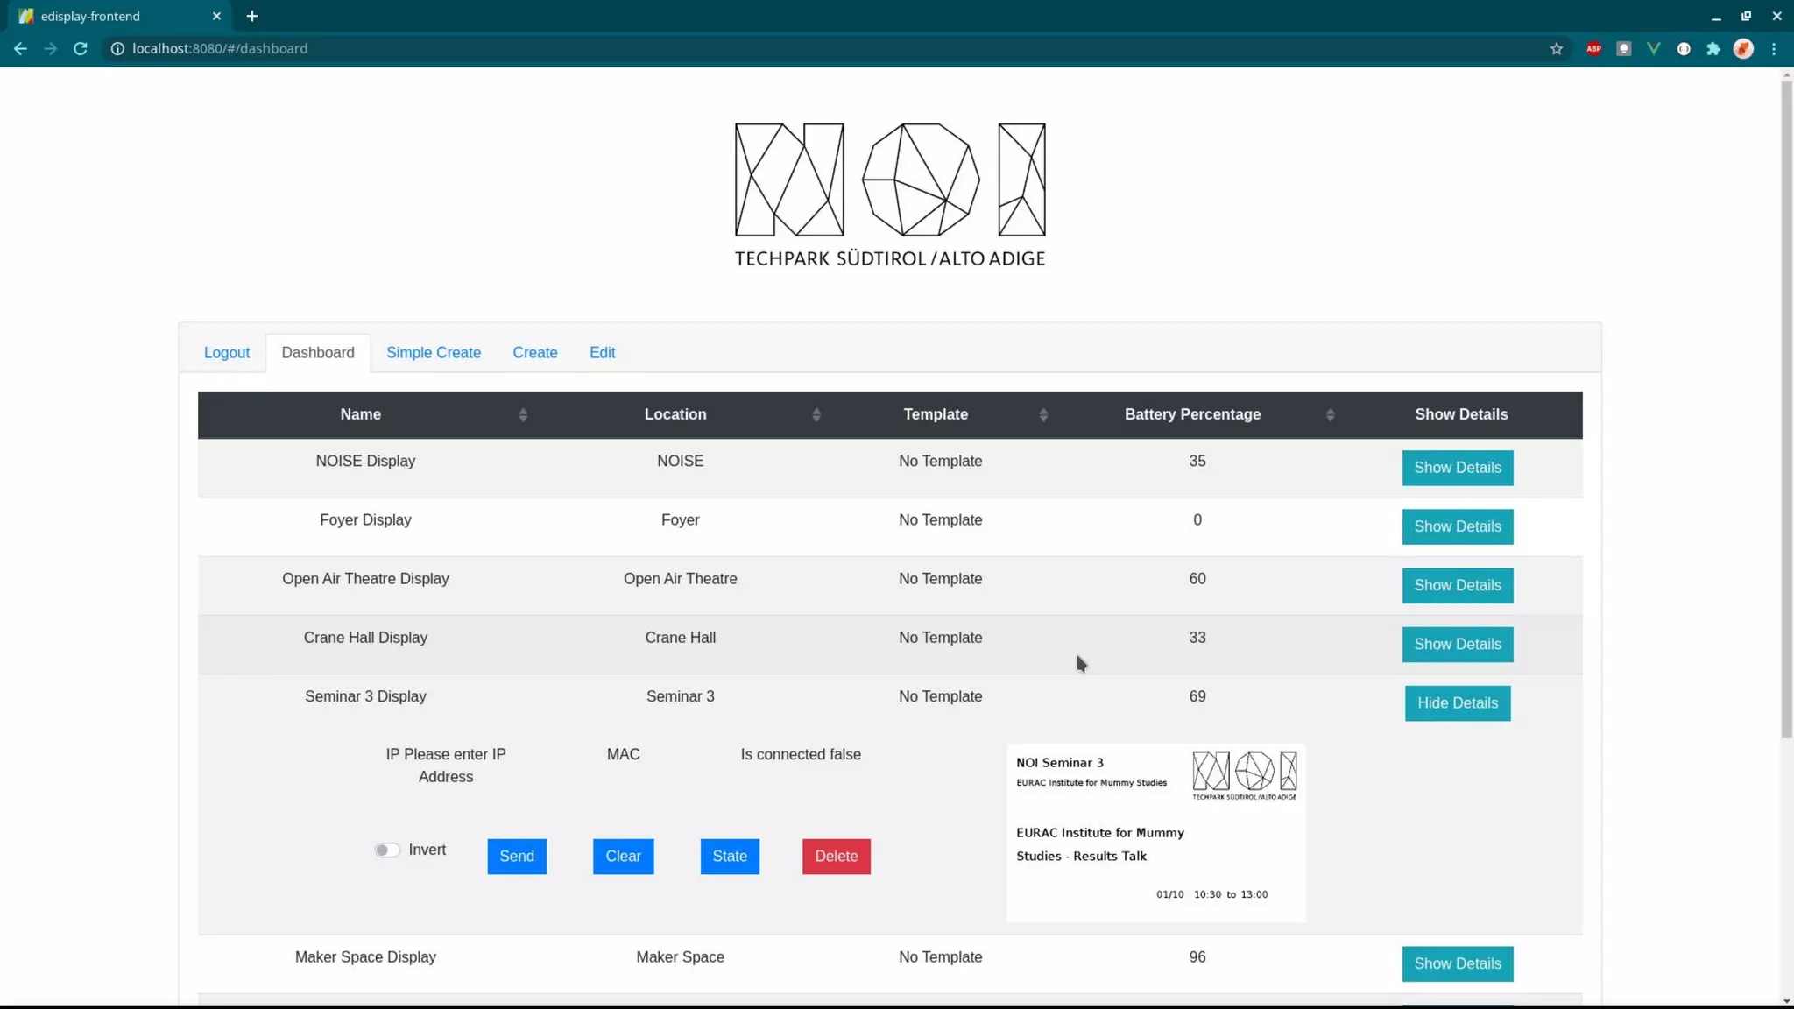The image size is (1794, 1009).
Task: Open the AdBlock Plus extension icon
Action: [x=1593, y=49]
